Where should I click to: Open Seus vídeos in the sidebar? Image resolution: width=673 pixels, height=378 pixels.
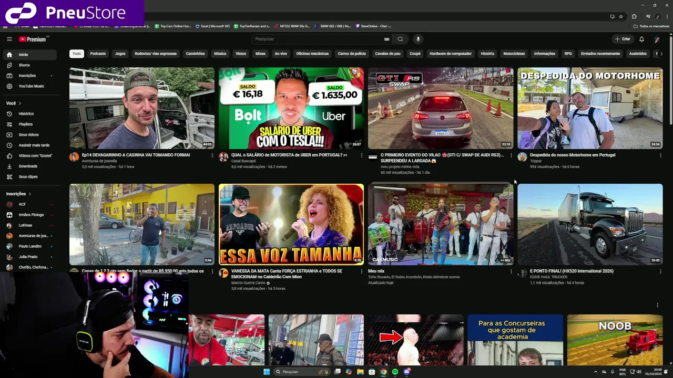click(x=29, y=134)
